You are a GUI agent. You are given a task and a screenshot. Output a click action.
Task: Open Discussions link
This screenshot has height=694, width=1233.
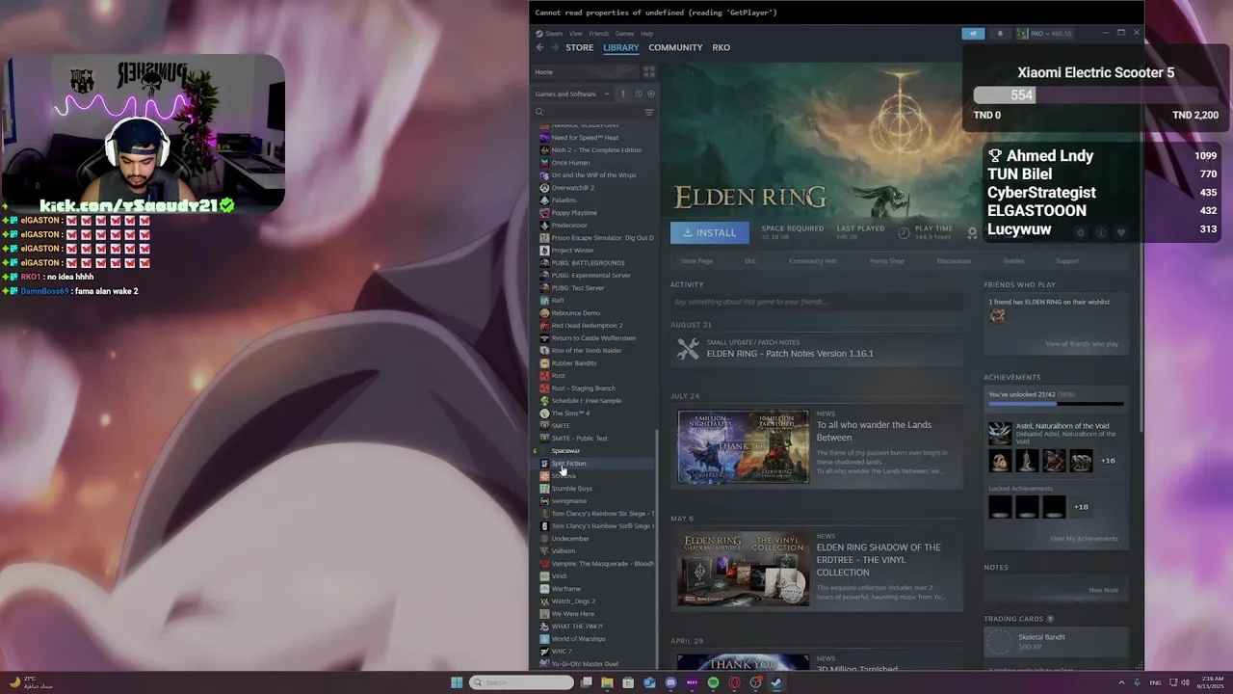[x=954, y=261]
